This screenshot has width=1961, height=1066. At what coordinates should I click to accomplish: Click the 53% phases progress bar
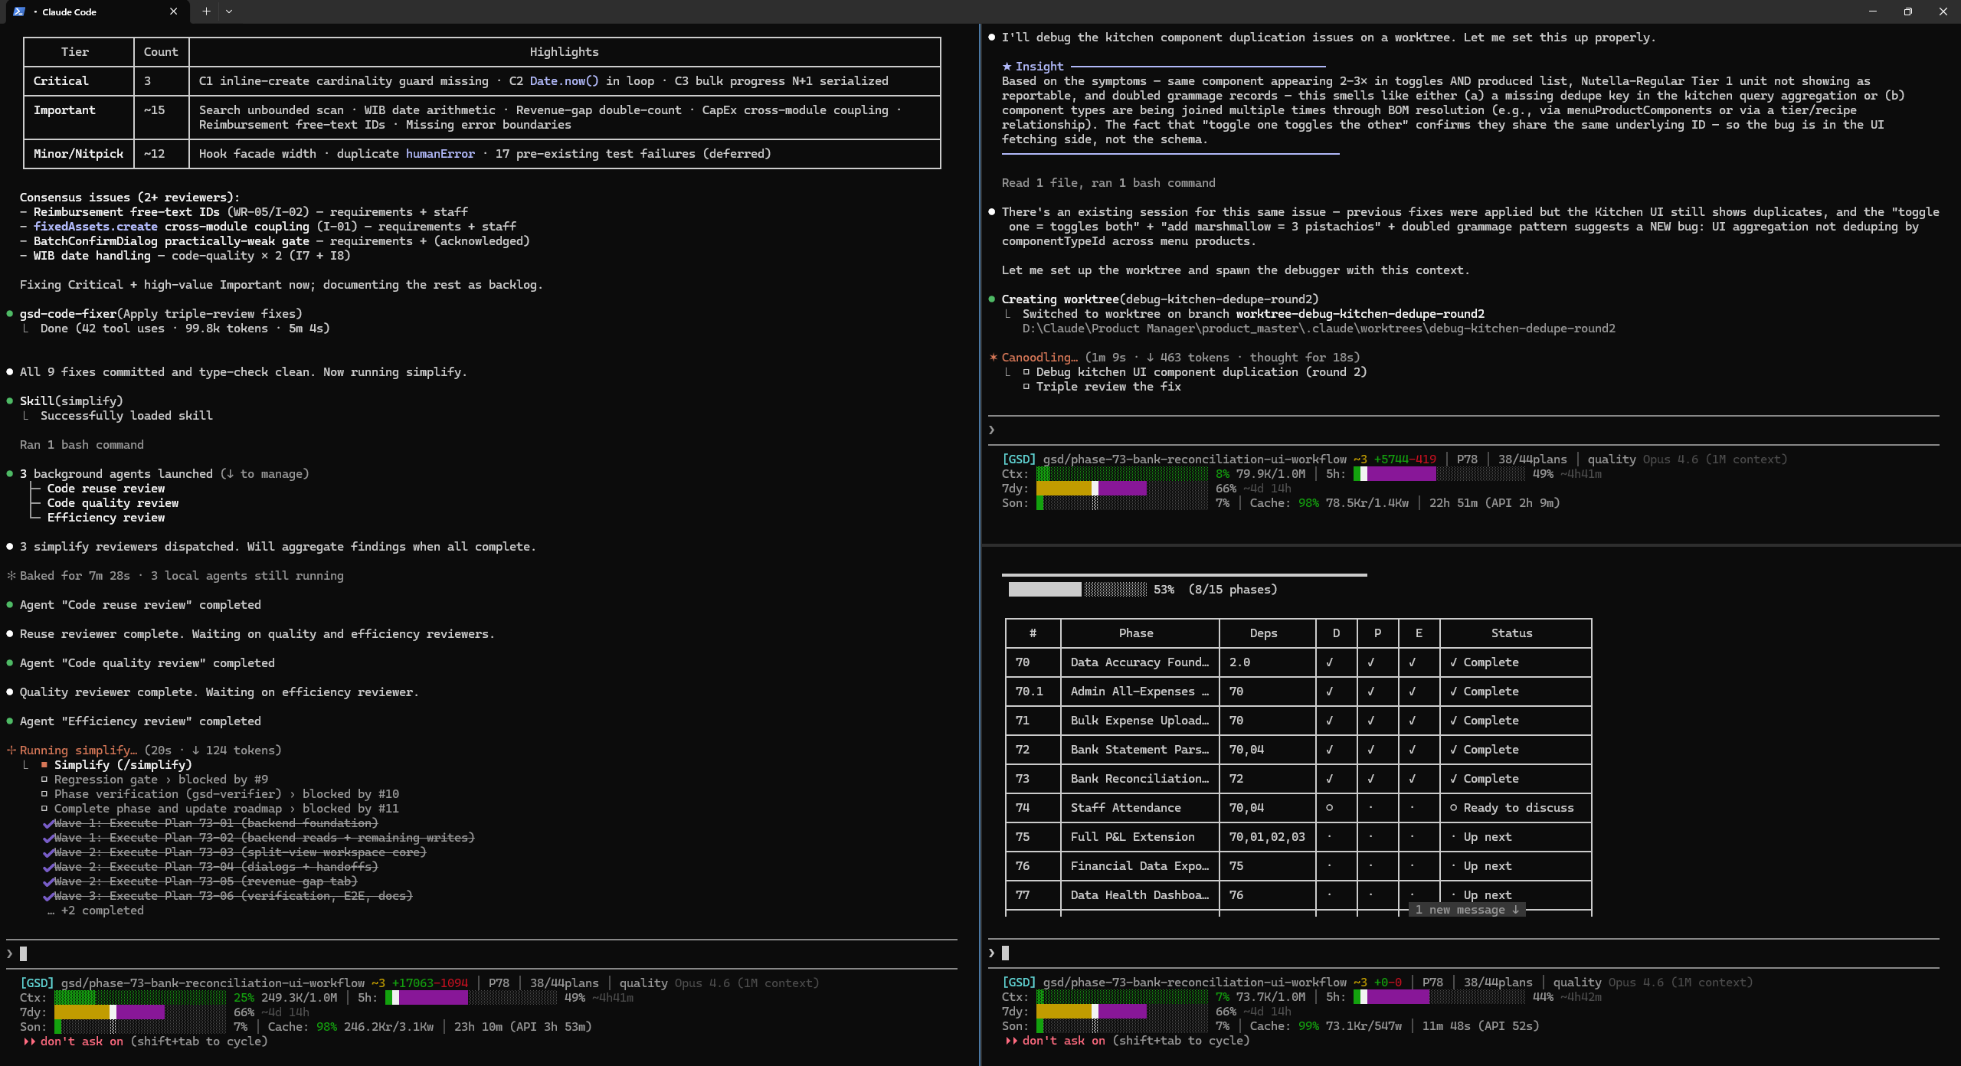tap(1077, 590)
